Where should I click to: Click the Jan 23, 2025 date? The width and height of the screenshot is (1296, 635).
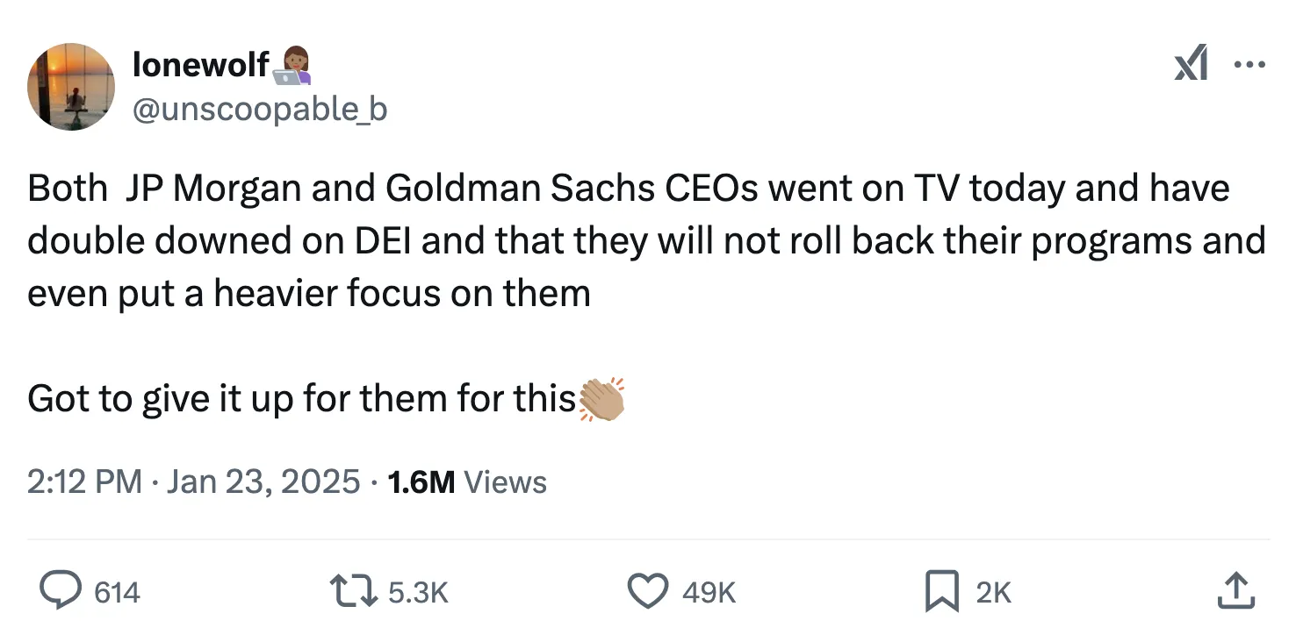point(261,482)
